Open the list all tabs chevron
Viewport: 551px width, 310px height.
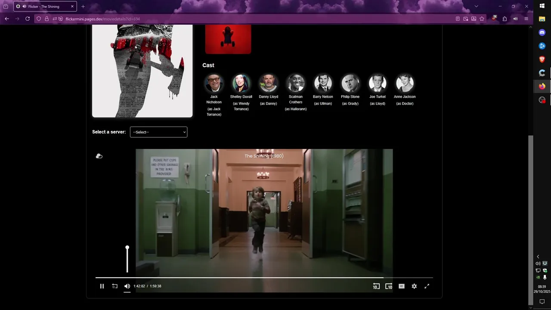pyautogui.click(x=476, y=6)
